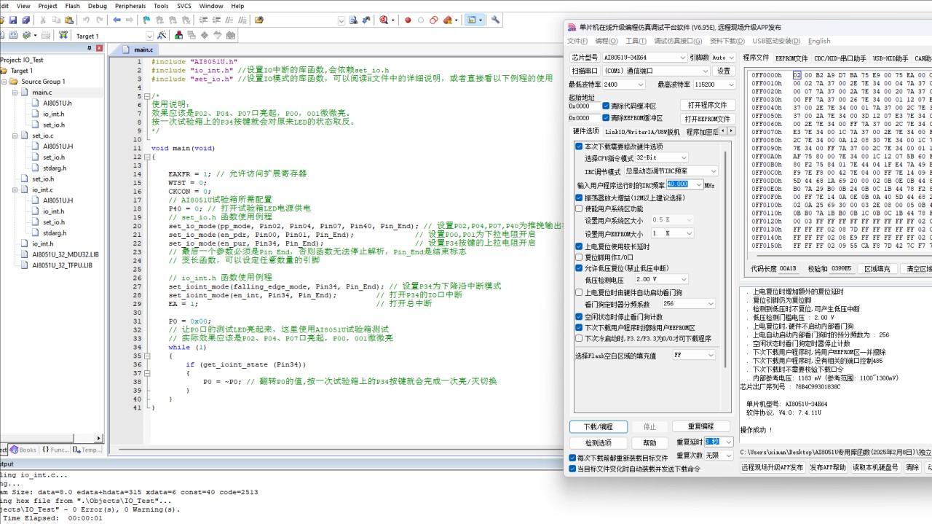Click the 检测选项 button
The height and width of the screenshot is (524, 932).
599,442
